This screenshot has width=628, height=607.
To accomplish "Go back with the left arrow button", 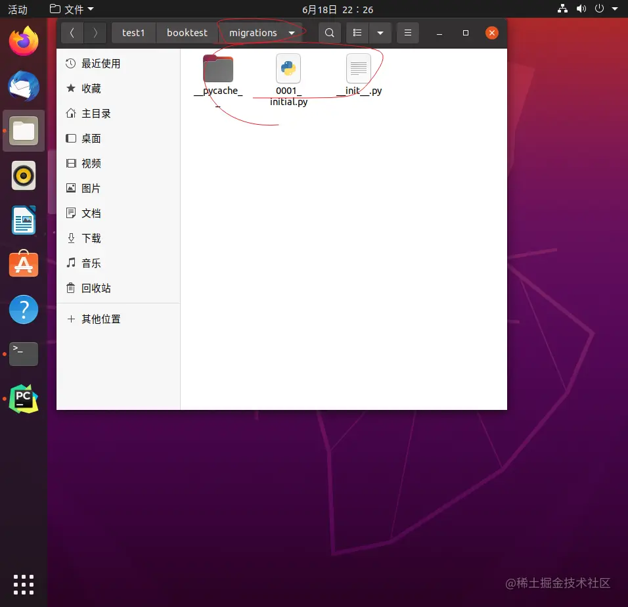I will pos(72,33).
